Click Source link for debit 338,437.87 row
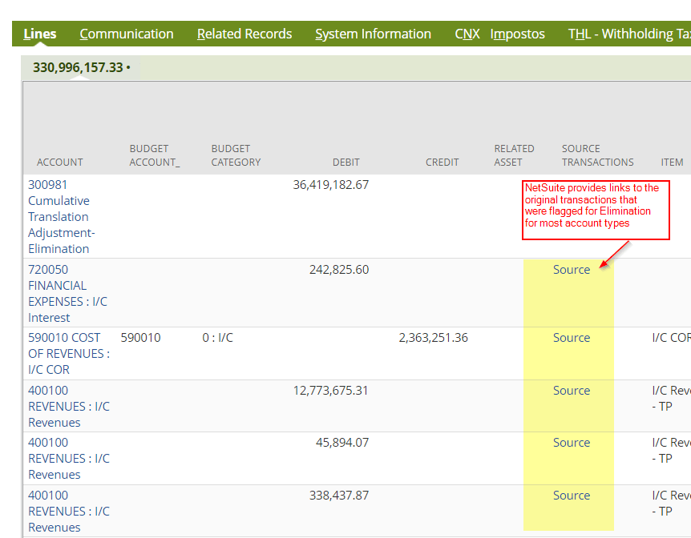This screenshot has height=538, width=691. pos(571,496)
